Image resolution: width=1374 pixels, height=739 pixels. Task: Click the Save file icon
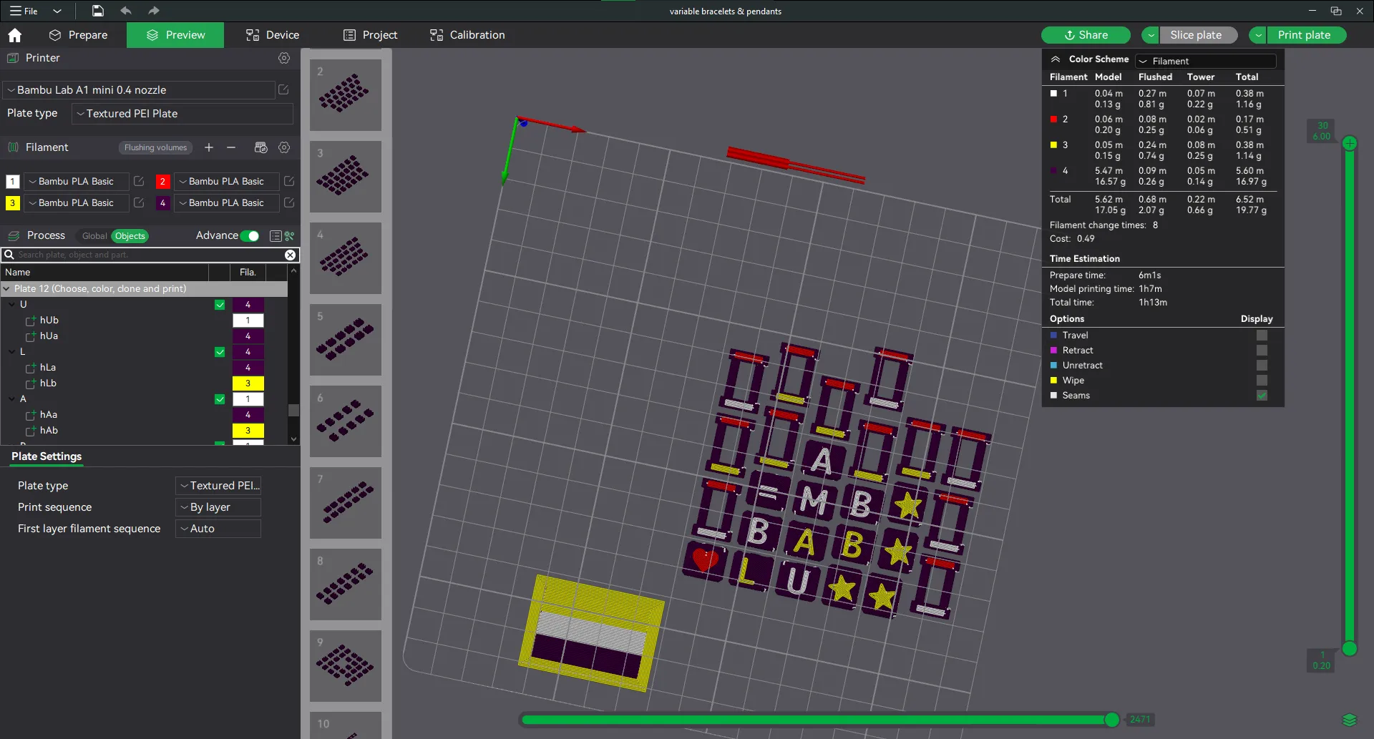pyautogui.click(x=98, y=11)
